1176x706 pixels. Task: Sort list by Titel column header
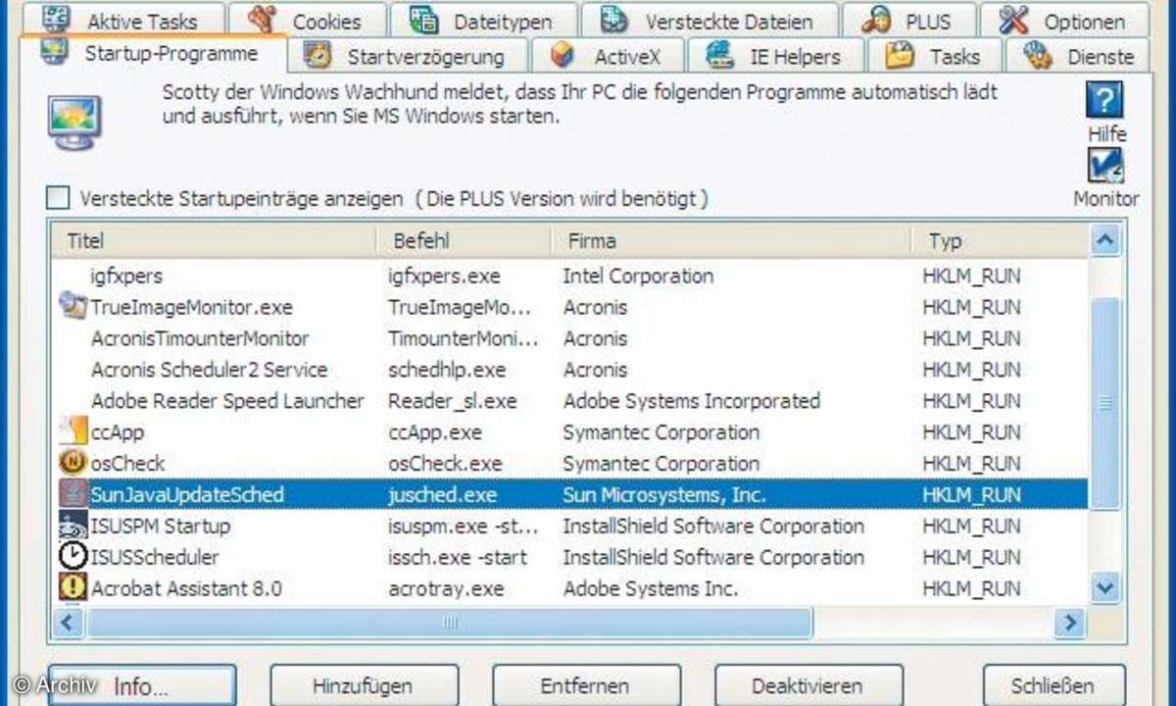(x=214, y=240)
